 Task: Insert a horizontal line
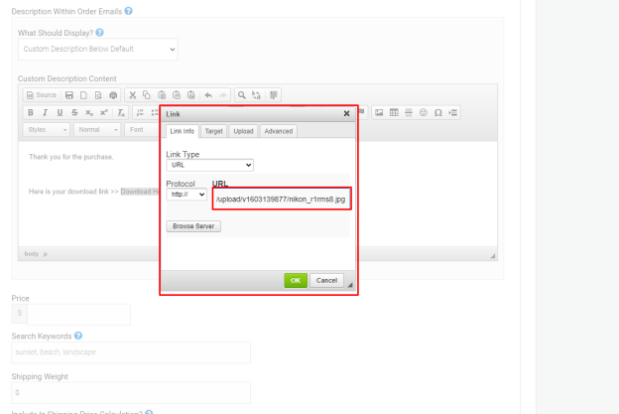point(409,112)
